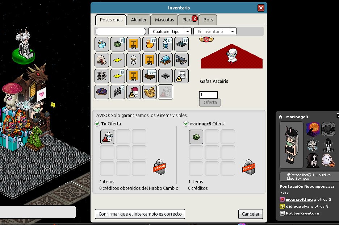Click the cabbage in marinagc8's offer slot
Screen dimensions: 339x225
point(196,137)
